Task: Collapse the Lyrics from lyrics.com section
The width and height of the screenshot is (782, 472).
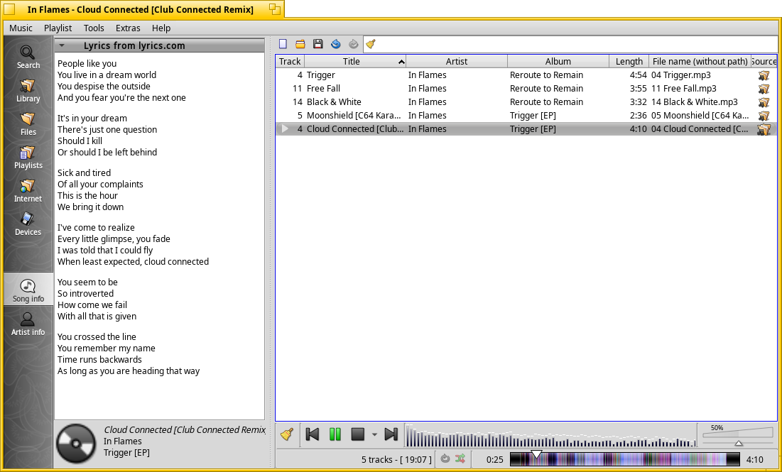Action: [62, 45]
